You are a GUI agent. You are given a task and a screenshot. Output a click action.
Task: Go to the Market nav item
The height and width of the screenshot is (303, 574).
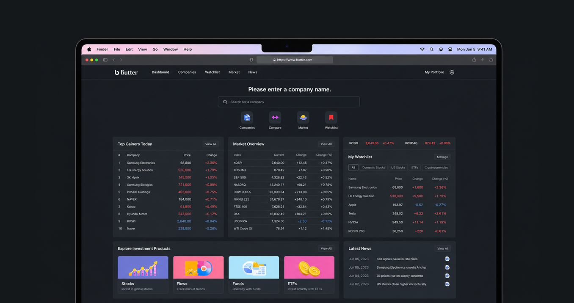(234, 72)
